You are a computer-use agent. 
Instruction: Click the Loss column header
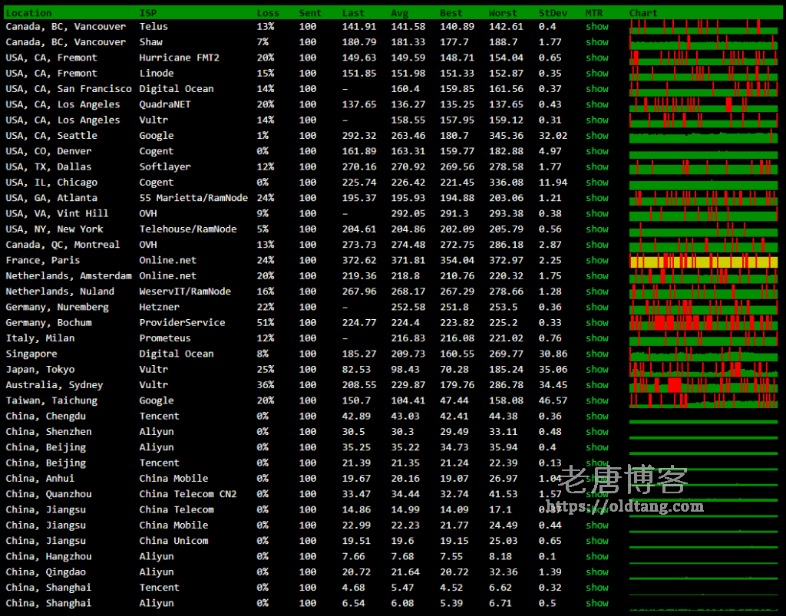(x=268, y=13)
